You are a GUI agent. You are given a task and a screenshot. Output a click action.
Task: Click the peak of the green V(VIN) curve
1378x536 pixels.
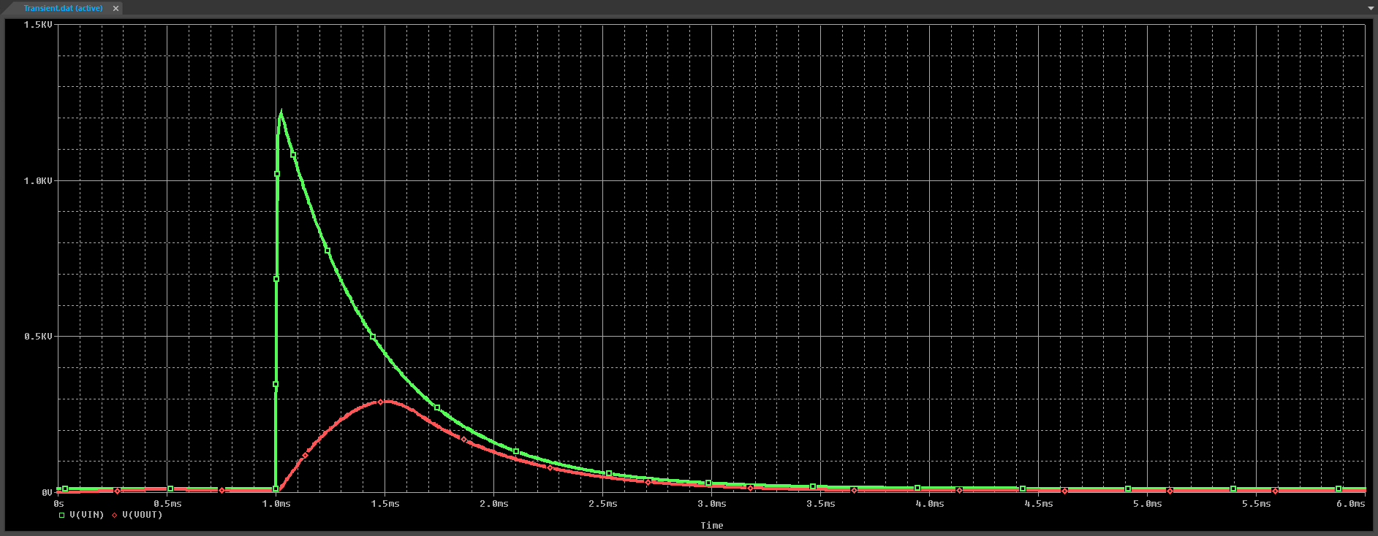(281, 112)
